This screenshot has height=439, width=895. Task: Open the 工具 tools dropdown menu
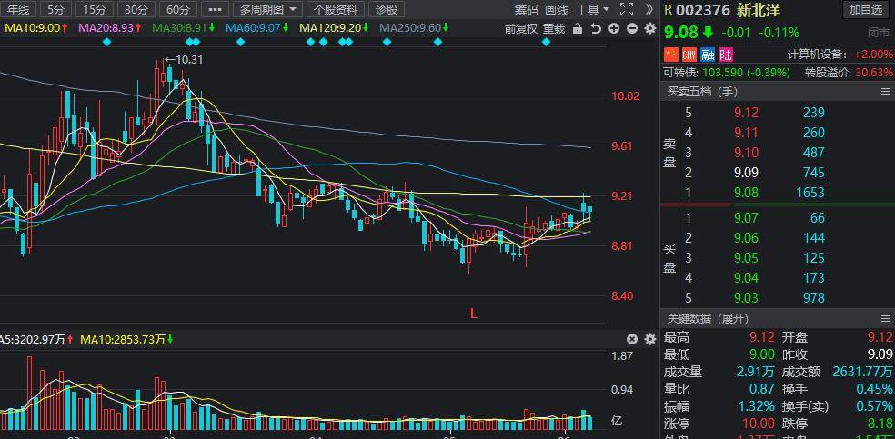coord(592,9)
